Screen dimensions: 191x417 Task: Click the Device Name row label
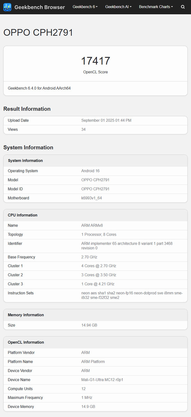point(19,379)
